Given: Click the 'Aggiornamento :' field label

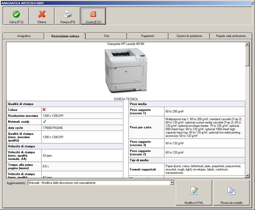Looking at the screenshot, I should click(16, 183).
